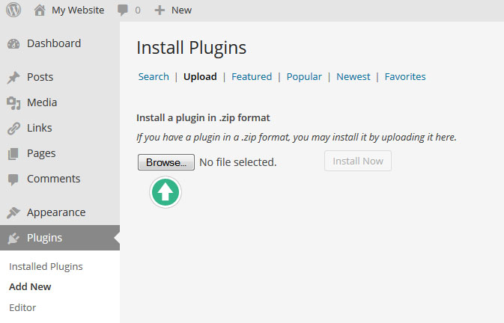Click the green upward arrow icon
Viewport: 504px width, 323px height.
(x=166, y=192)
